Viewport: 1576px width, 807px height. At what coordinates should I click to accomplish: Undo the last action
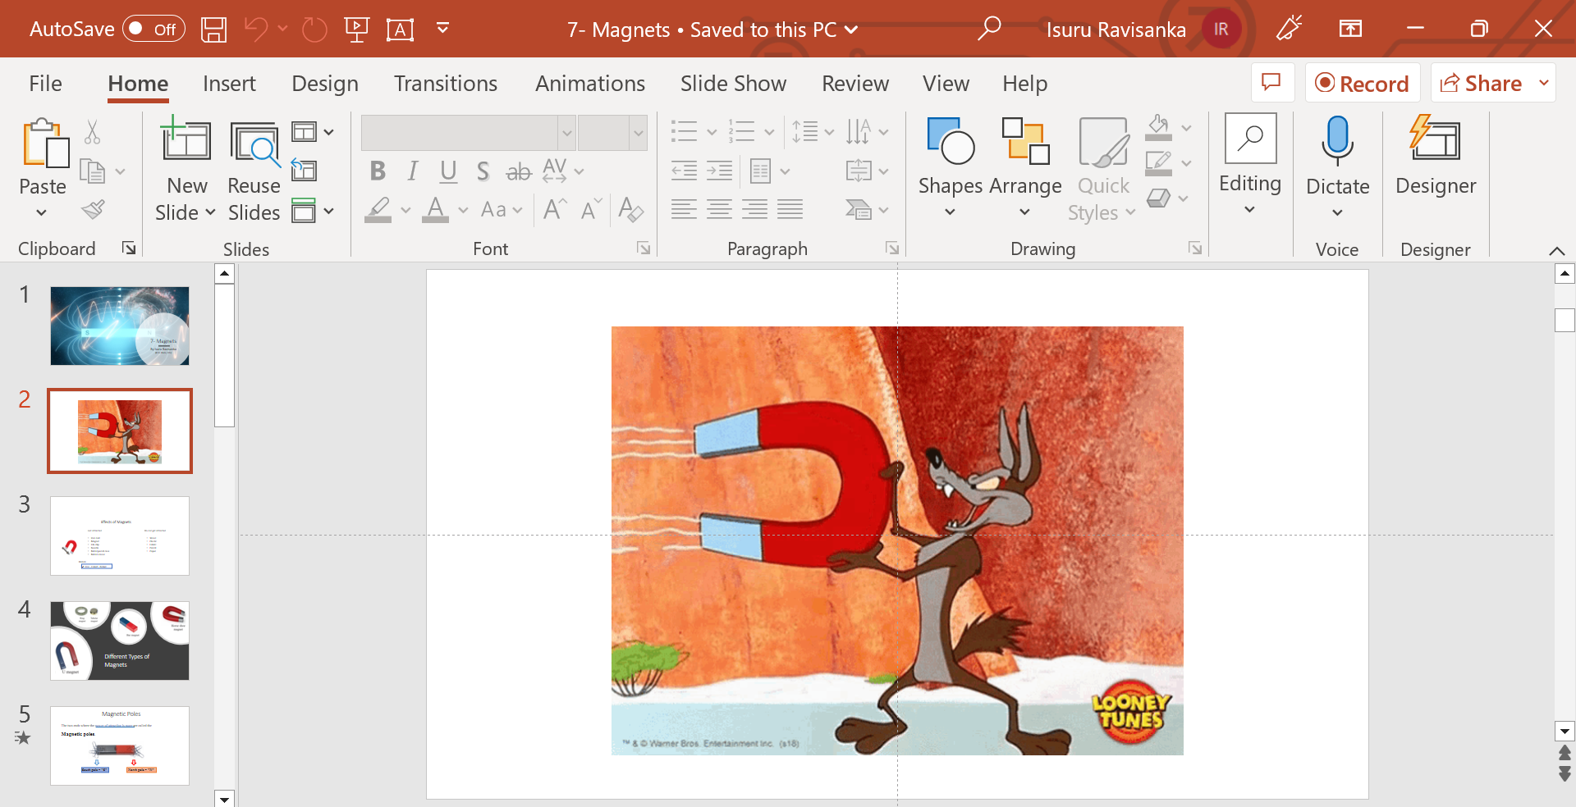coord(256,30)
